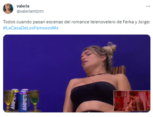Click the necklace pendant in the photo

(93, 80)
